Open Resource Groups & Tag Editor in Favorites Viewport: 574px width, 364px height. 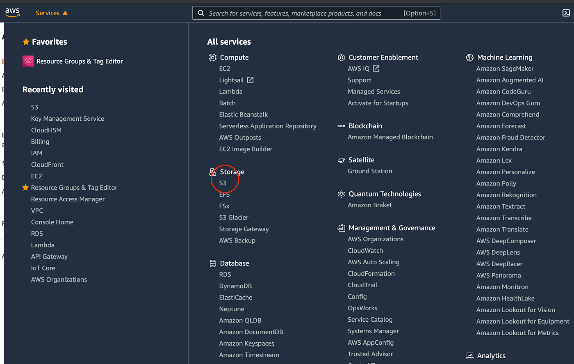tap(80, 61)
